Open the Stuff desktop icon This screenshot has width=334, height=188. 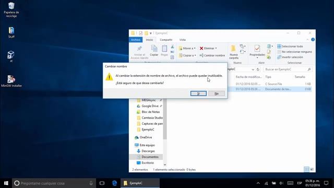click(x=11, y=32)
